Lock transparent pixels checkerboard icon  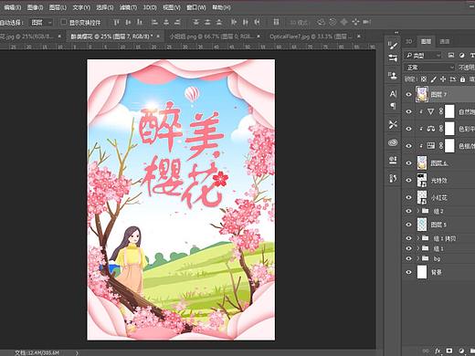(424, 79)
